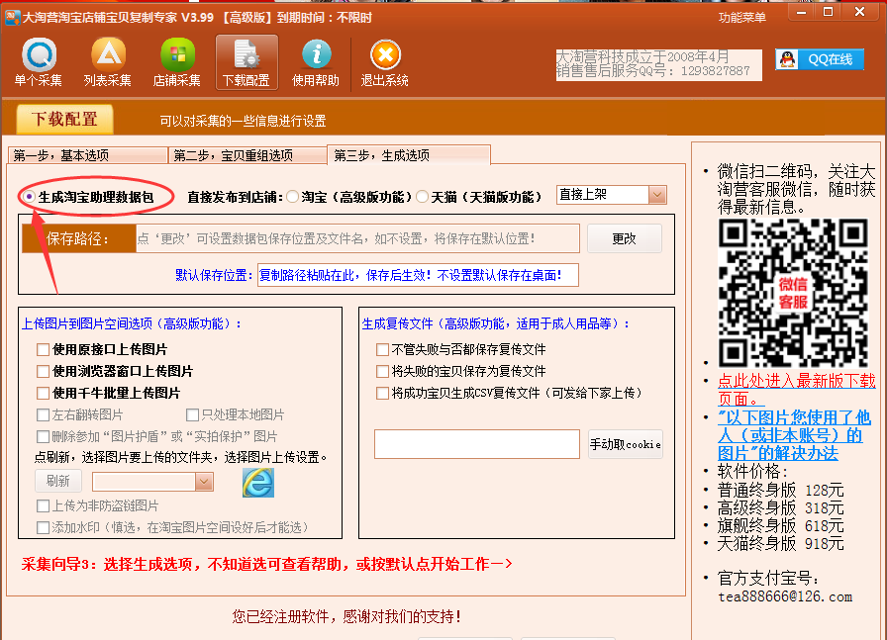
Task: Open the 功能菜单 function menu
Action: 742,18
